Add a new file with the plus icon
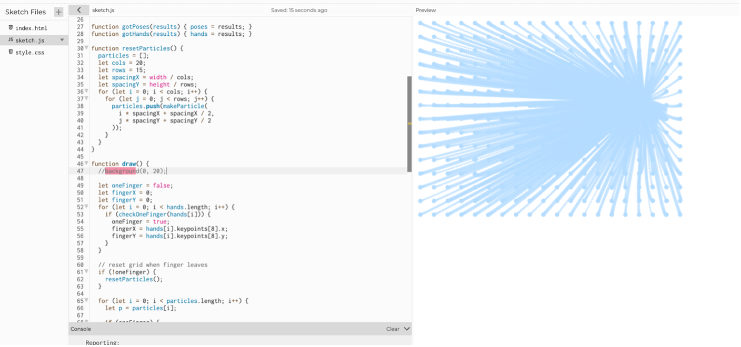This screenshot has width=741, height=347. (x=58, y=12)
